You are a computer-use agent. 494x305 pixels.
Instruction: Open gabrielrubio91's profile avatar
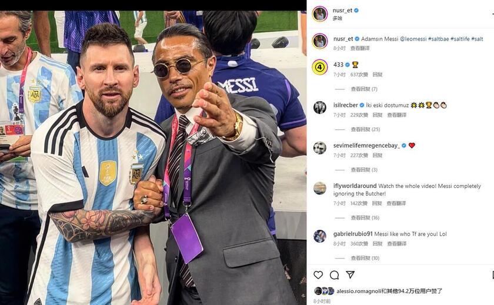[320, 236]
